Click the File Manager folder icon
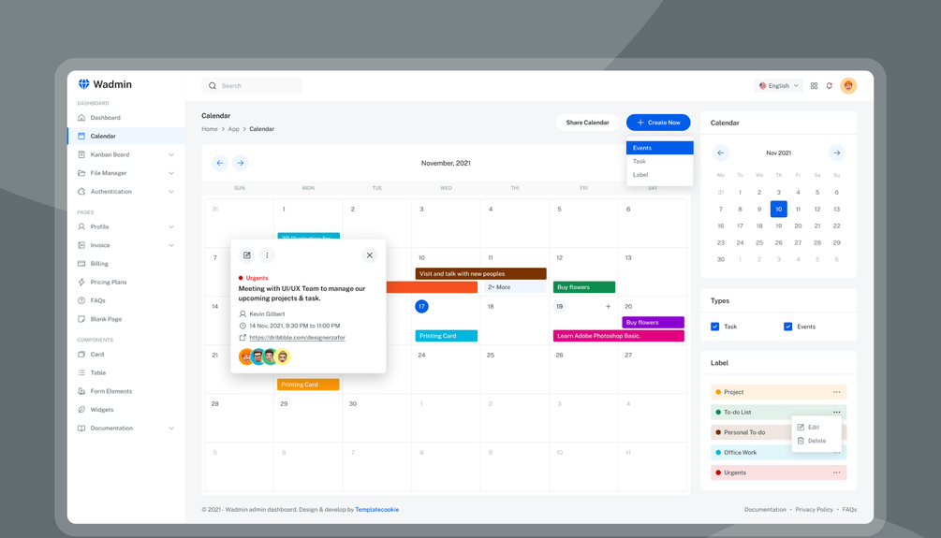The image size is (941, 538). pos(81,173)
